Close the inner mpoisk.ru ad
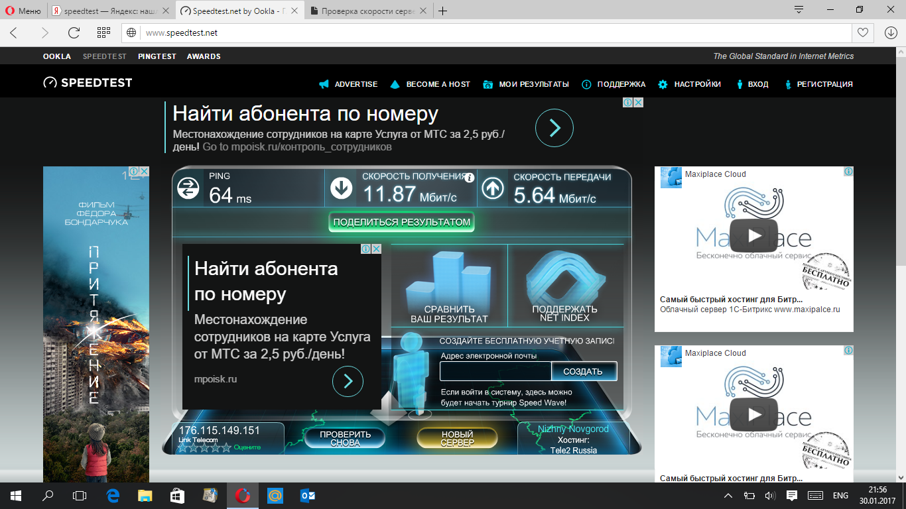Image resolution: width=906 pixels, height=509 pixels. click(376, 249)
